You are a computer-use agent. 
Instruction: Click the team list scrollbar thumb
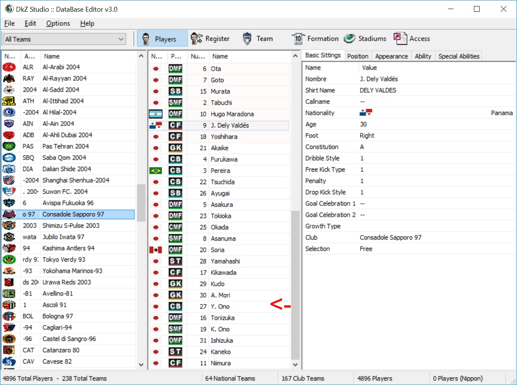(x=141, y=203)
